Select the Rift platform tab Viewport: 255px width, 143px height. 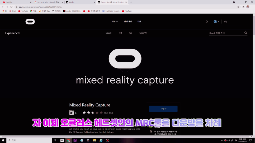point(120,33)
